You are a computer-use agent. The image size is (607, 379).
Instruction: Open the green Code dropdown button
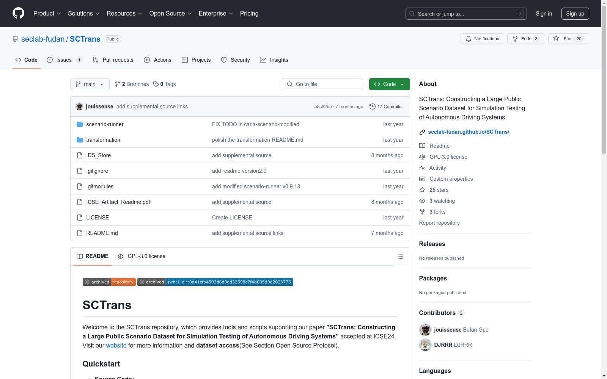(x=389, y=84)
